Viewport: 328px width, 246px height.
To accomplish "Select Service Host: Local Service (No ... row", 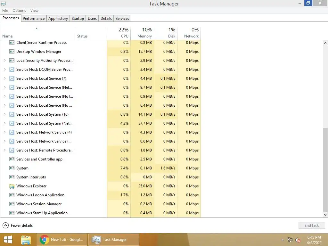I will pyautogui.click(x=100, y=105).
